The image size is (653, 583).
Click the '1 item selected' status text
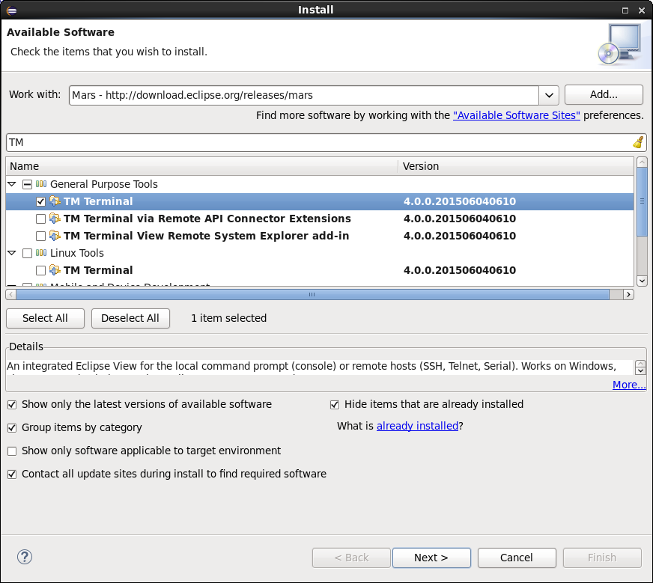228,318
